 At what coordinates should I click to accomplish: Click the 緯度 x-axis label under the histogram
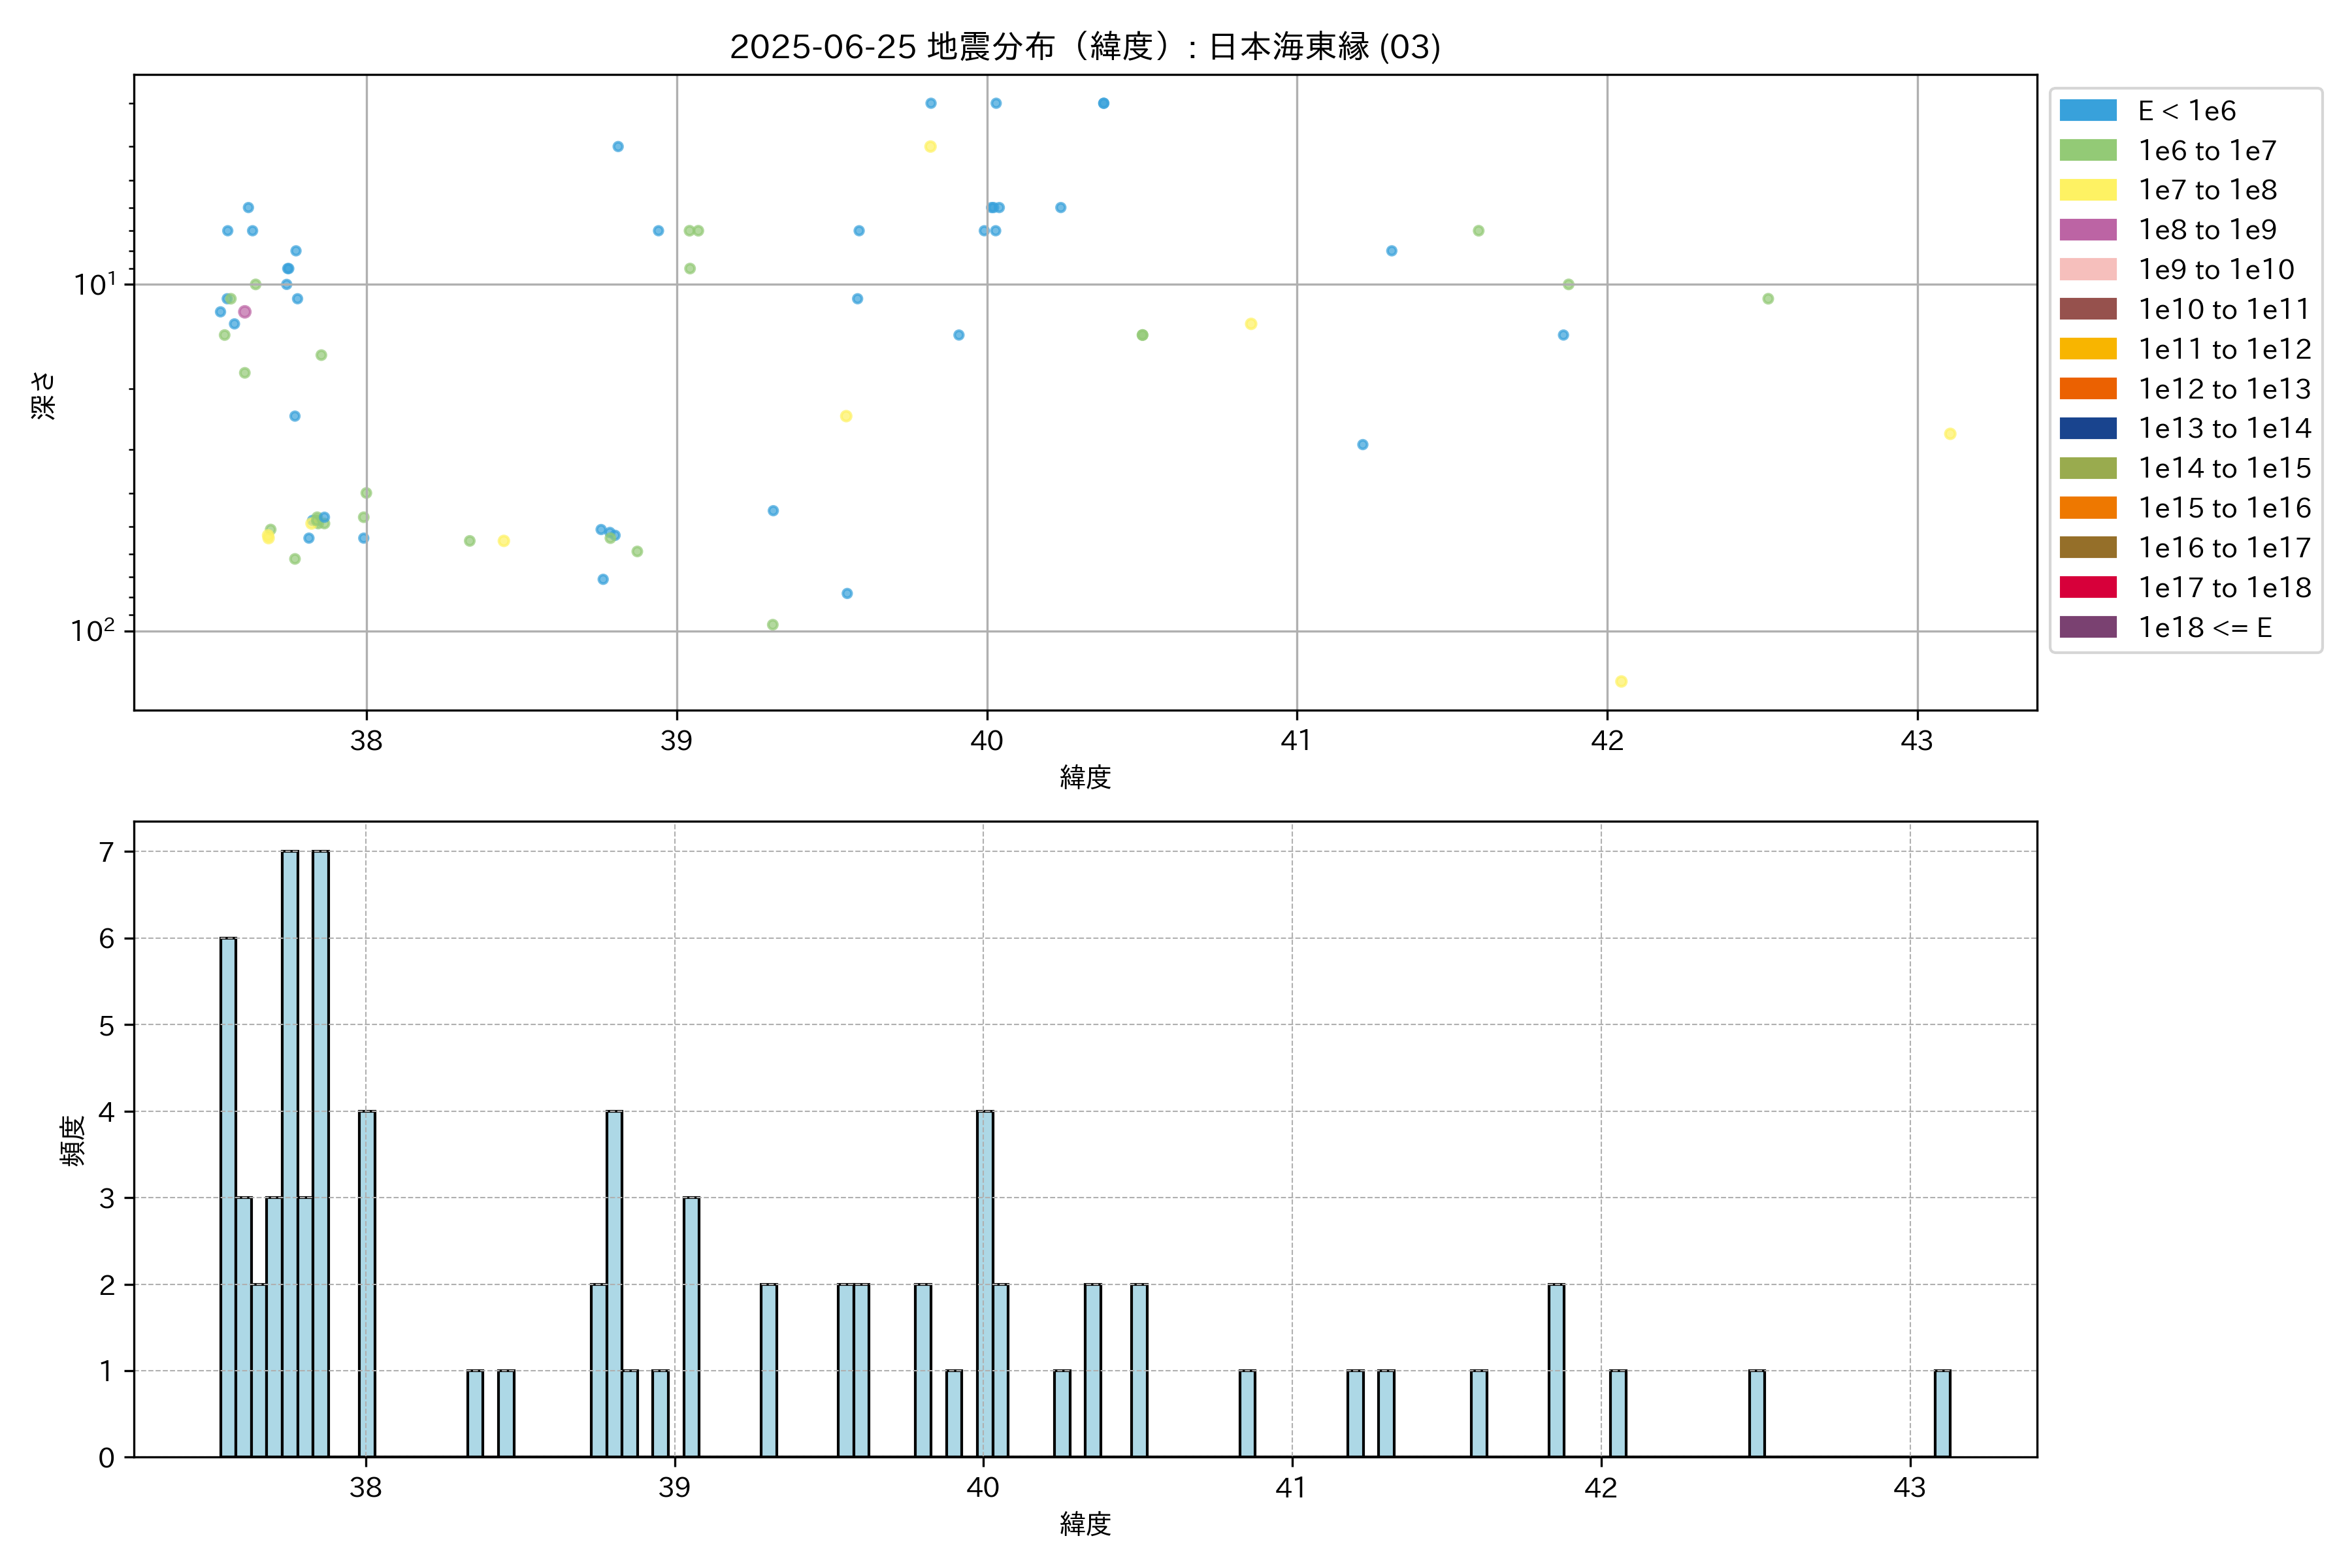pos(1085,1524)
